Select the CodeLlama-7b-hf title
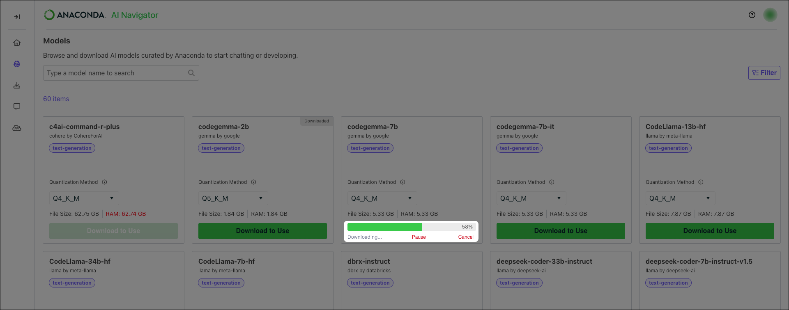Screen dimensions: 789x310 click(227, 262)
